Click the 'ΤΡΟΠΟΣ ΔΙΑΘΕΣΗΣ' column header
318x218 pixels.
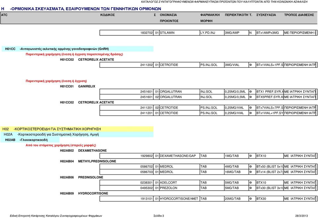(299, 15)
